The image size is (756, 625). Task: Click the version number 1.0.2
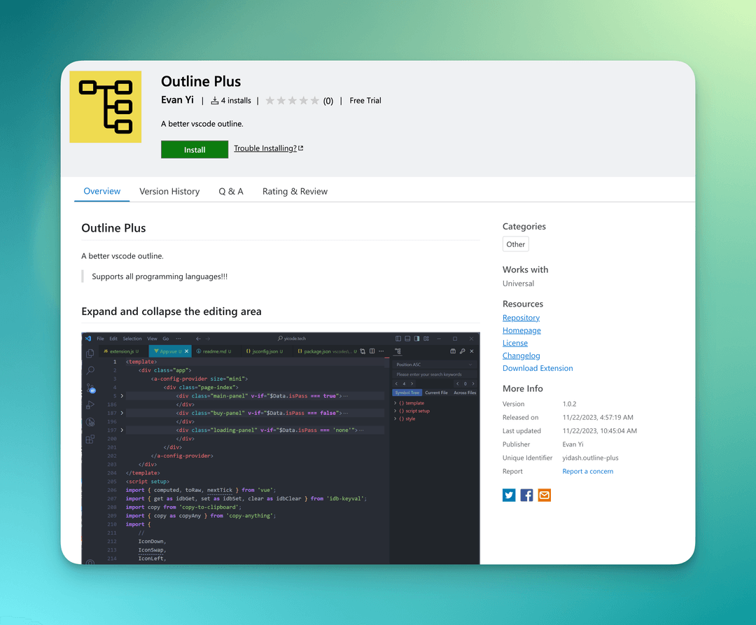click(569, 404)
